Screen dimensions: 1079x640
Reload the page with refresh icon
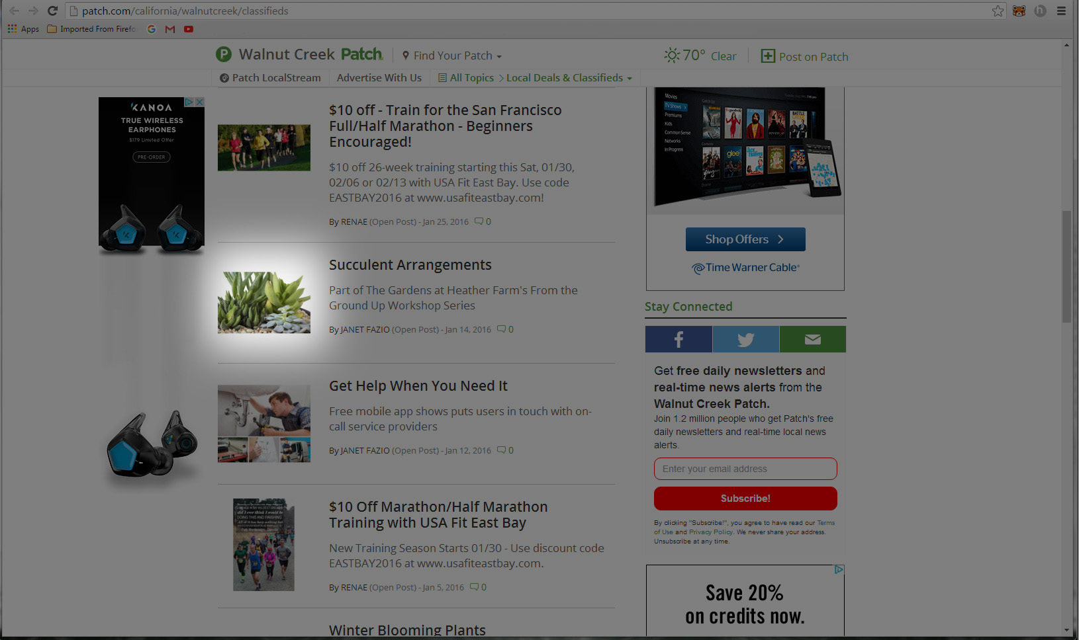(52, 11)
